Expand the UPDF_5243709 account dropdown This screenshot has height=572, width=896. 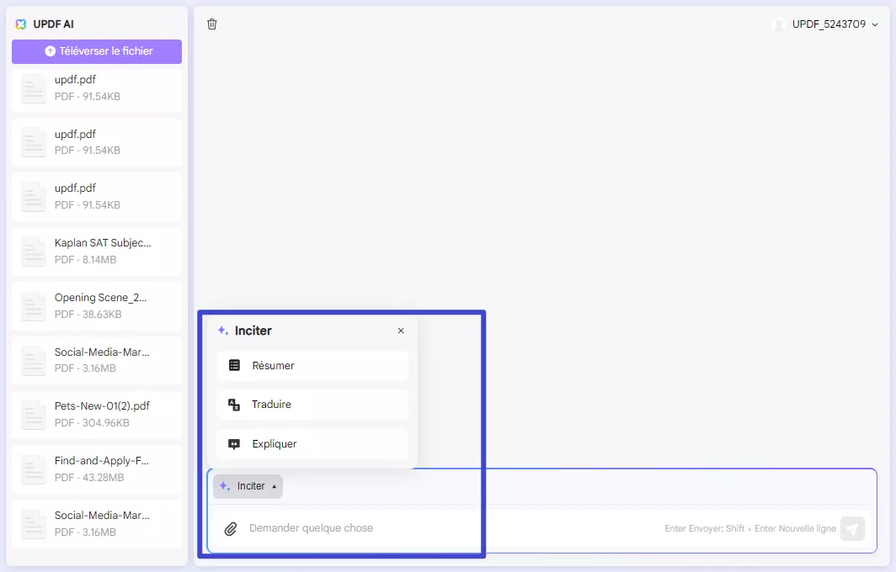[877, 25]
